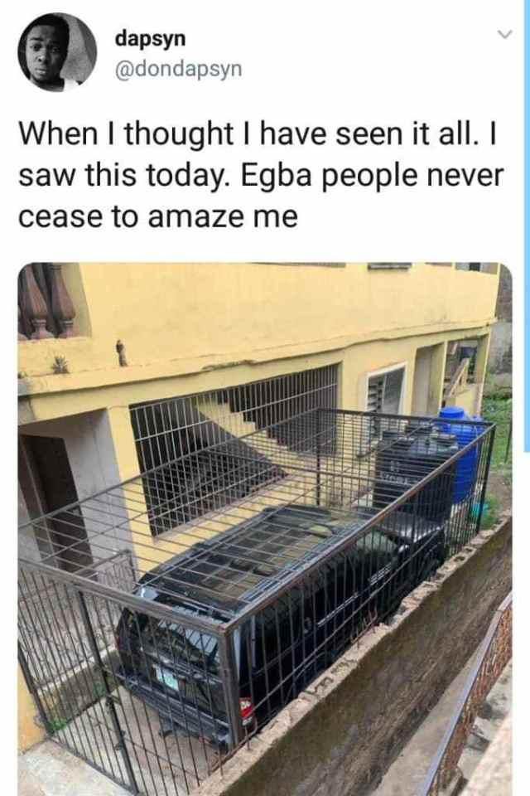Open the @dondapsyn handle link
Screen dimensions: 530x796
[179, 69]
